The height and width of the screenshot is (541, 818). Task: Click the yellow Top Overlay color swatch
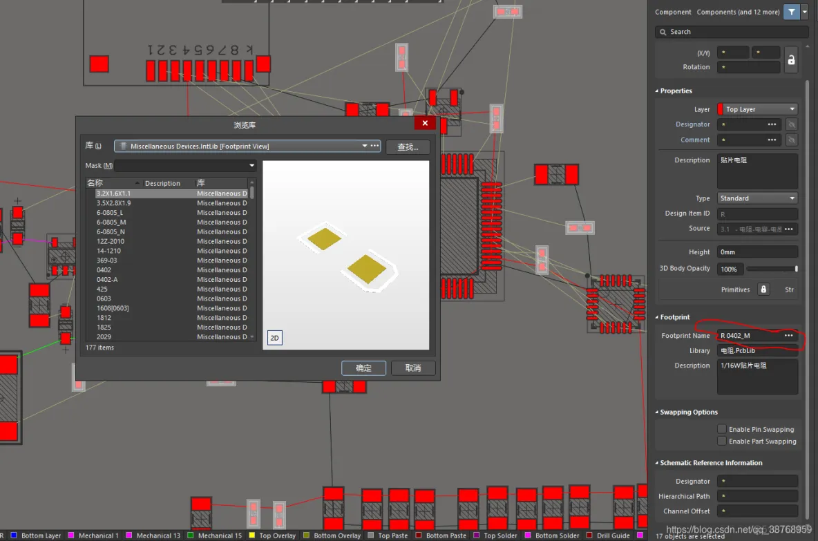[252, 535]
